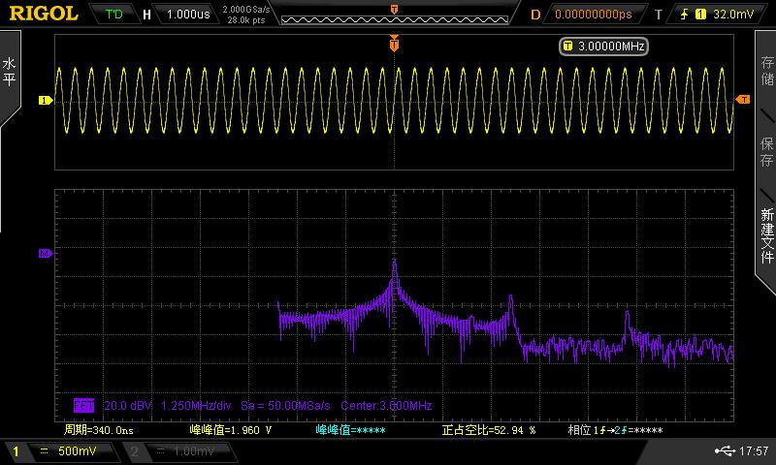This screenshot has width=776, height=465.
Task: Click the Center:3.000MHz FFT text
Action: pyautogui.click(x=386, y=406)
